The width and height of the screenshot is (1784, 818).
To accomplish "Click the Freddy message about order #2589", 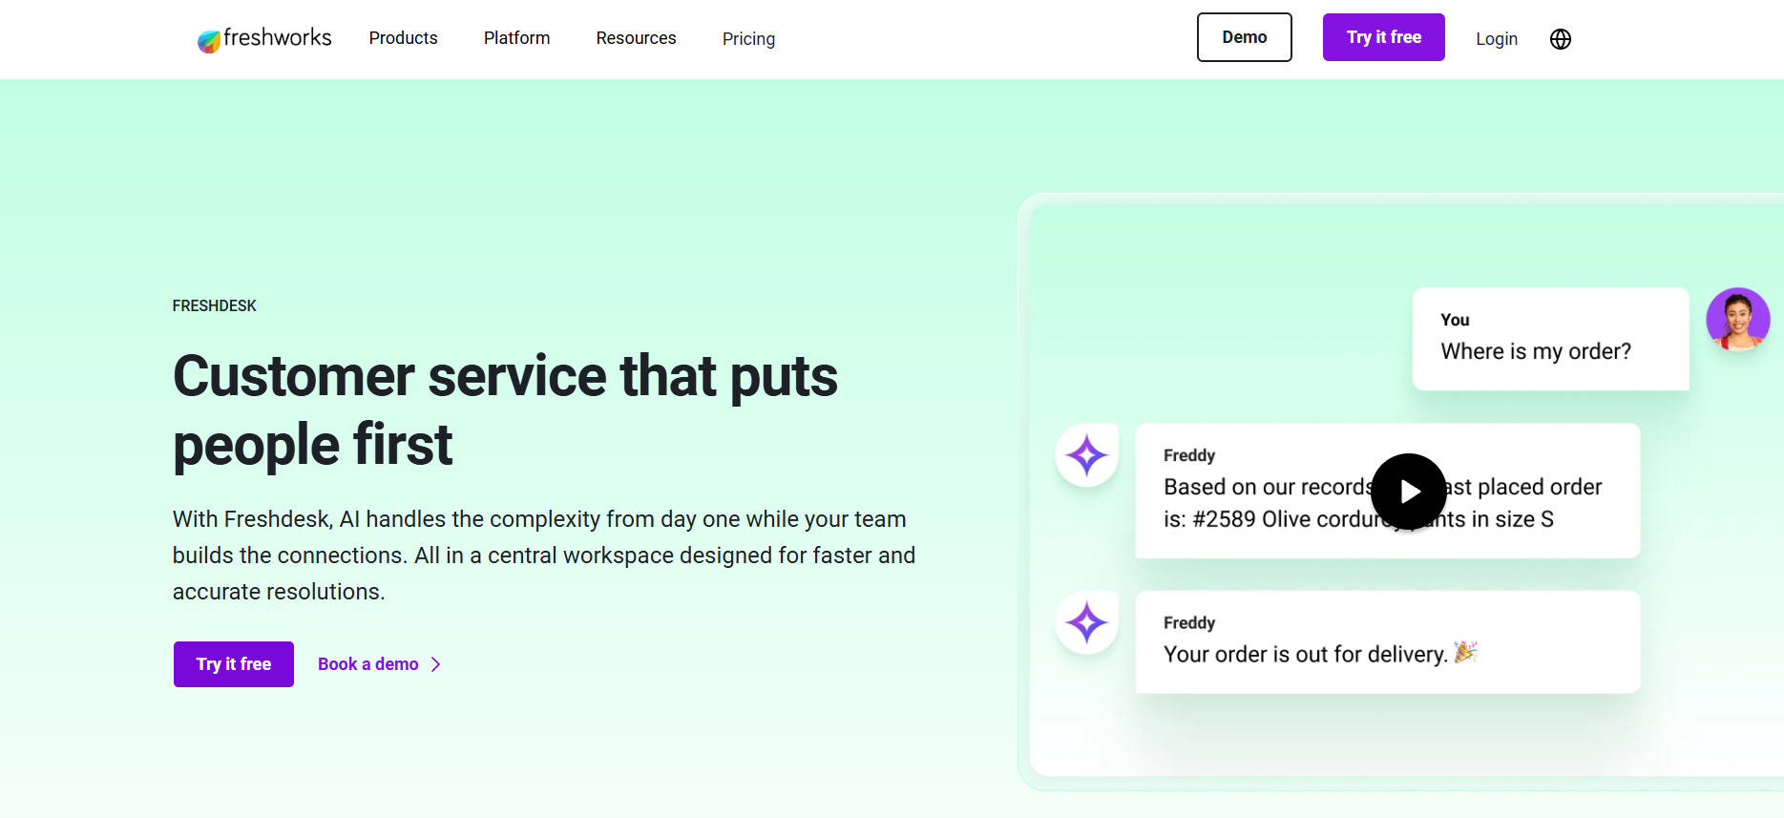I will click(1388, 491).
